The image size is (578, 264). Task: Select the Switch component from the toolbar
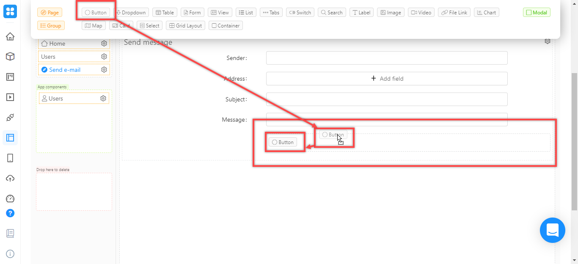coord(300,12)
